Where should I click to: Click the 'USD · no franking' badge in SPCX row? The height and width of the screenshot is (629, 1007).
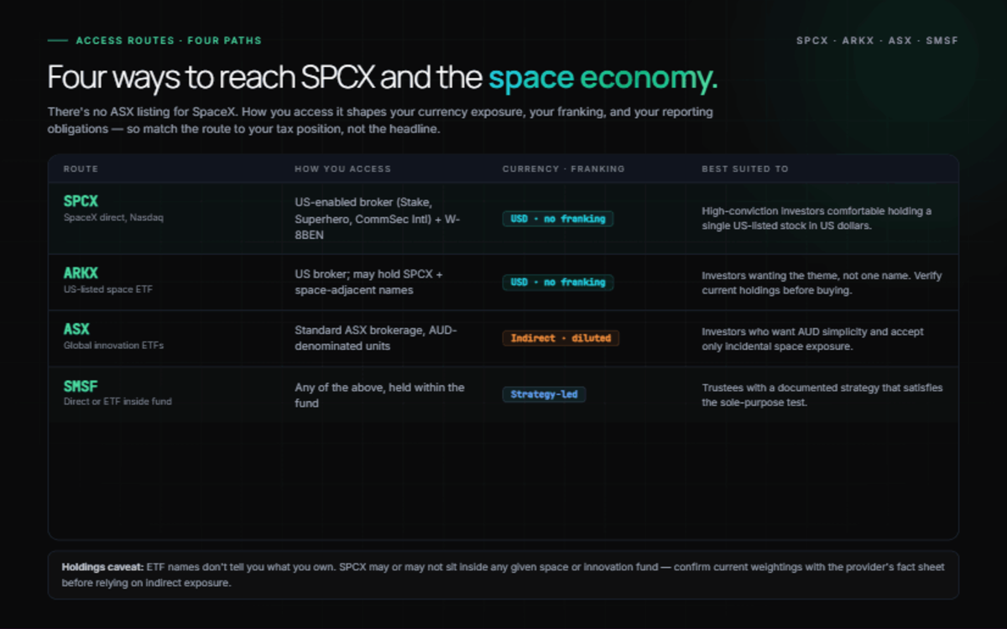558,219
